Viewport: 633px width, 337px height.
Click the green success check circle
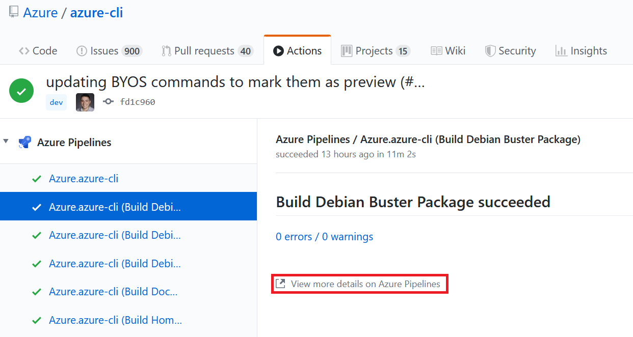pos(21,91)
